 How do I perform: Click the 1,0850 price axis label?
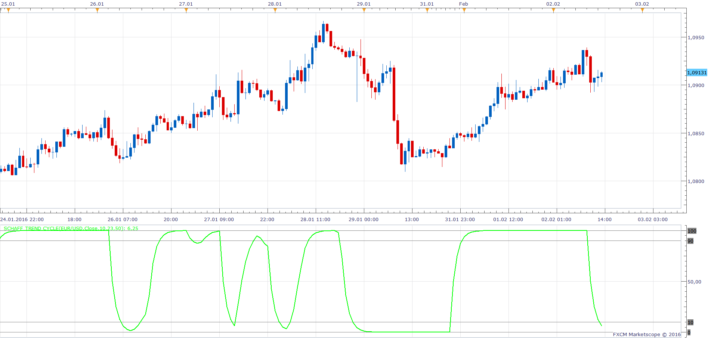point(696,133)
